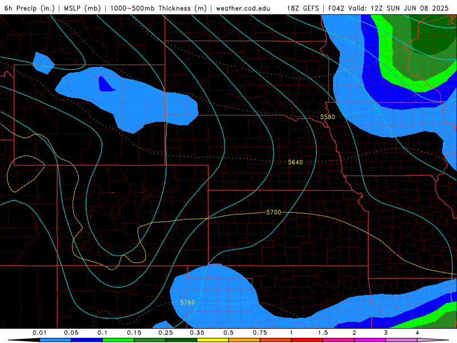The height and width of the screenshot is (343, 457).
Task: Click the legend value 3
Action: click(386, 333)
